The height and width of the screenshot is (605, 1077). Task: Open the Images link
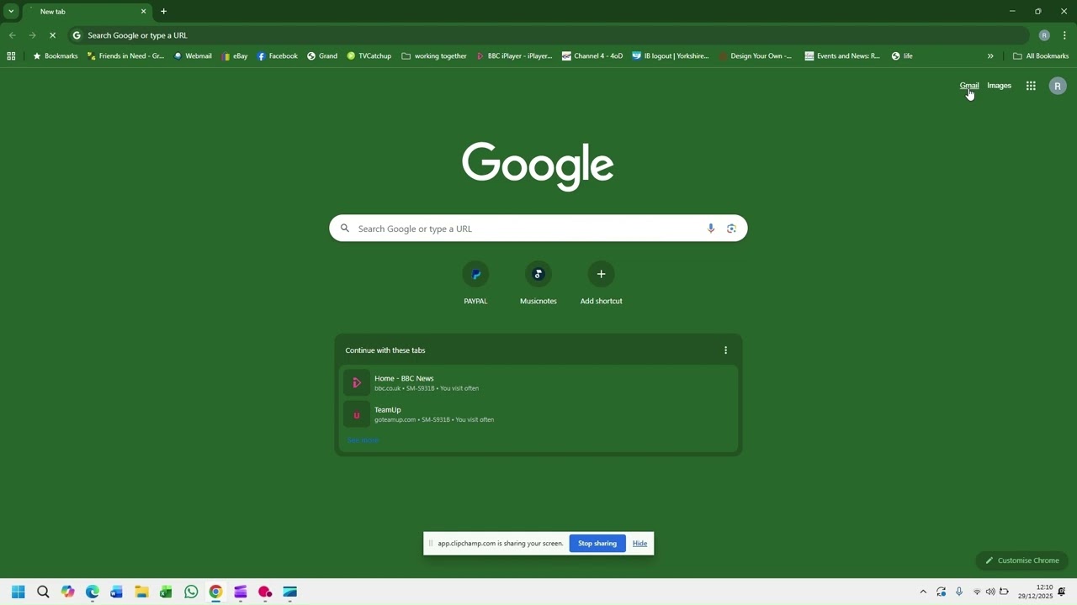(999, 86)
